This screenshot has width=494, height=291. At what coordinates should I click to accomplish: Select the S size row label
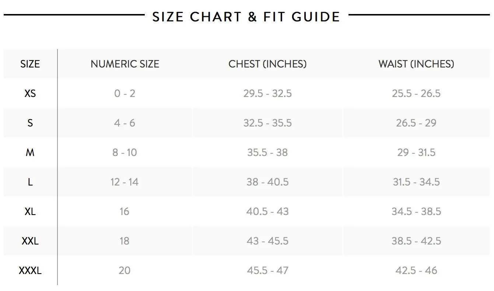pos(30,123)
